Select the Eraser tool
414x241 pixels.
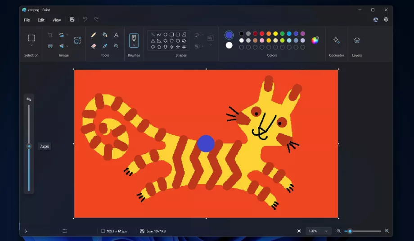[x=94, y=46]
